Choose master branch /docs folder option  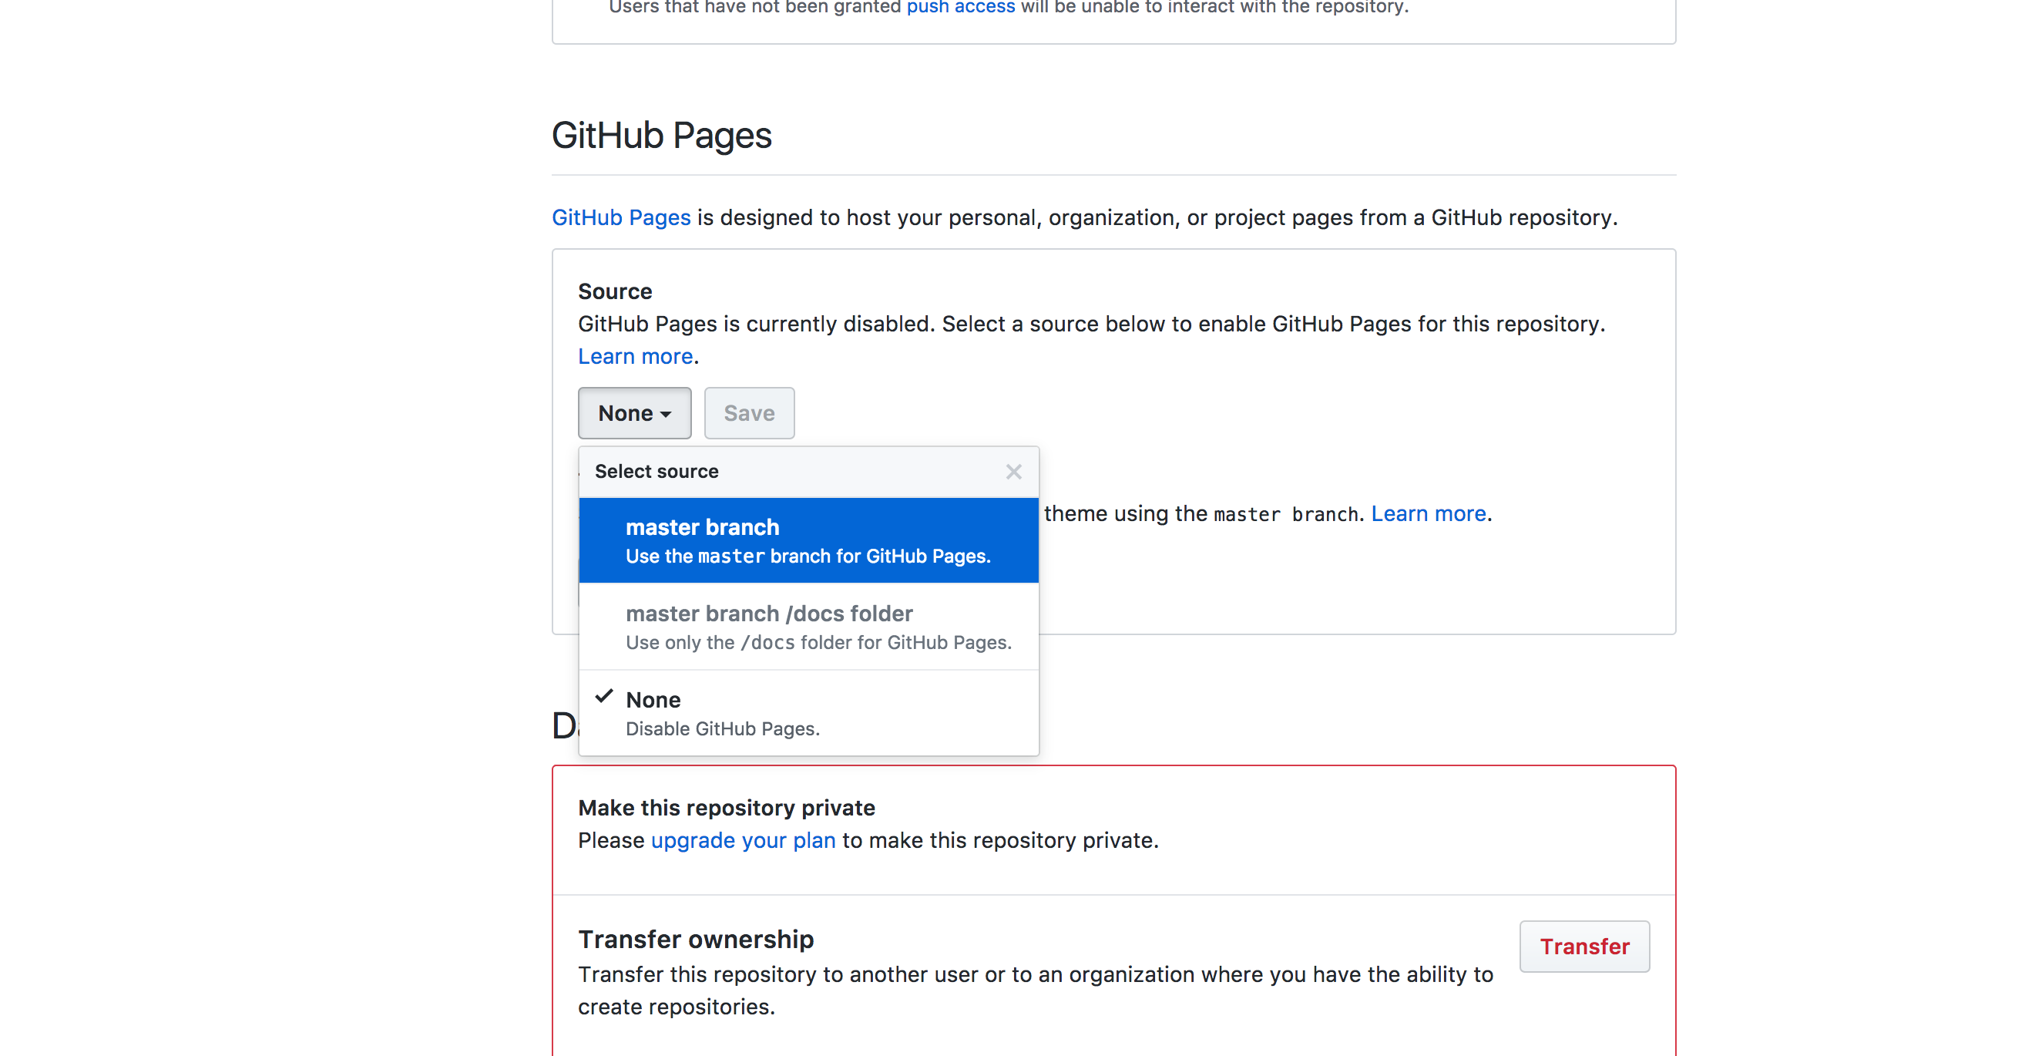(808, 627)
